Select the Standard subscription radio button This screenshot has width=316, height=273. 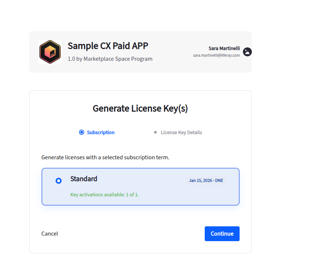[59, 181]
